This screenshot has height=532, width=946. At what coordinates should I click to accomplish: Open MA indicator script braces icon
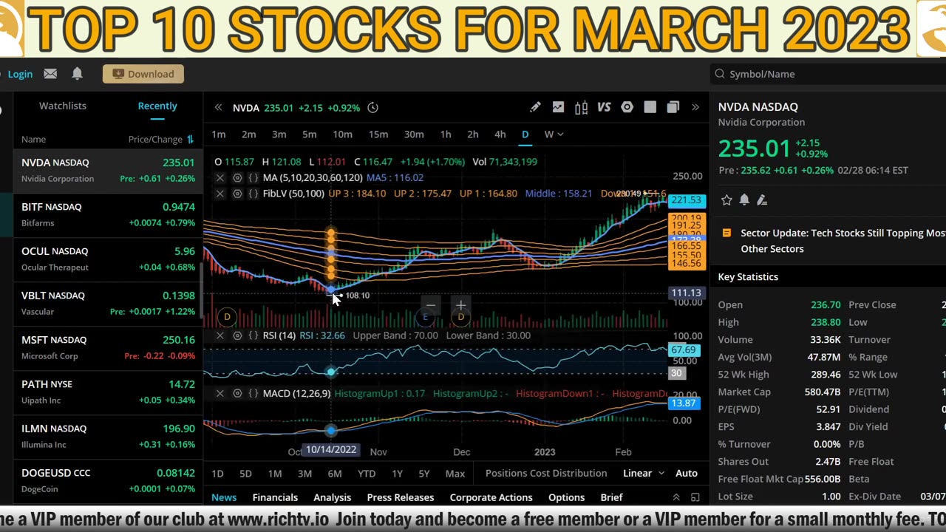point(253,178)
